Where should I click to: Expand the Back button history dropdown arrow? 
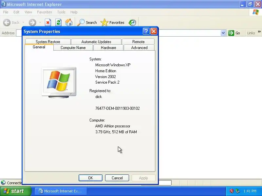[23, 23]
